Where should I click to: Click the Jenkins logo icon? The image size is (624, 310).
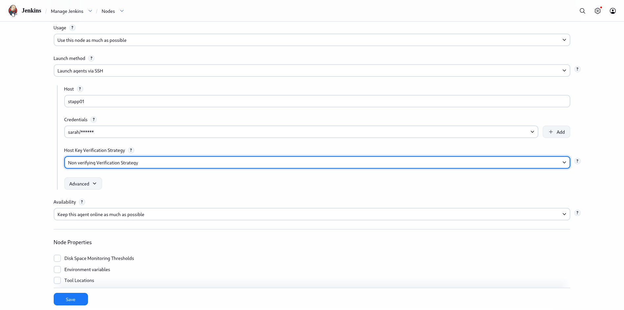pos(13,11)
